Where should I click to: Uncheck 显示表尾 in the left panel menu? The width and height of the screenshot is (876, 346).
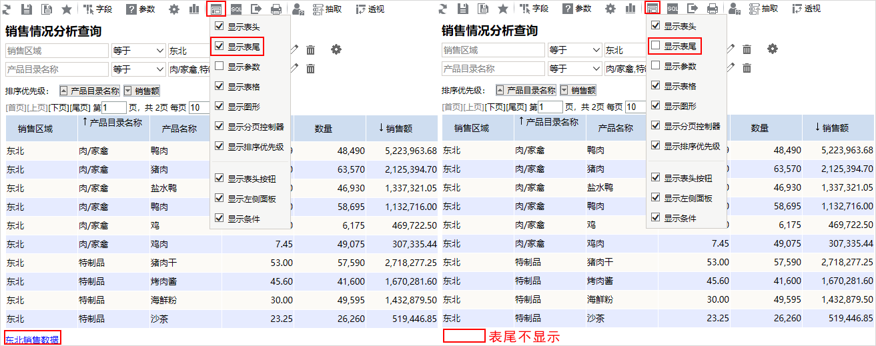pyautogui.click(x=219, y=47)
